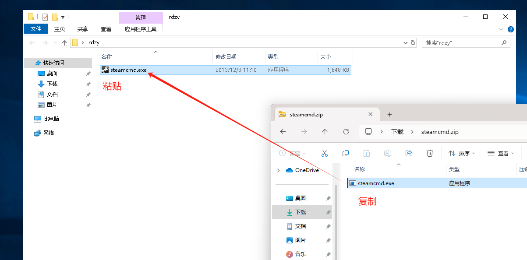
Task: Open the 排序 sort dropdown
Action: click(463, 154)
